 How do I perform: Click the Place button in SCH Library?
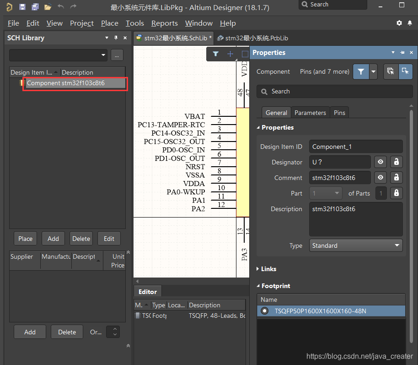[25, 239]
